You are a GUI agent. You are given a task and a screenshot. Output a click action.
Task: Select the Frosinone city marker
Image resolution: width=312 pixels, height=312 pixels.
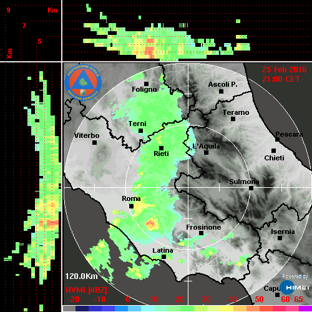point(201,233)
